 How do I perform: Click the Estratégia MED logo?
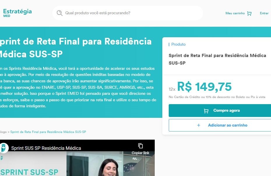click(x=17, y=13)
